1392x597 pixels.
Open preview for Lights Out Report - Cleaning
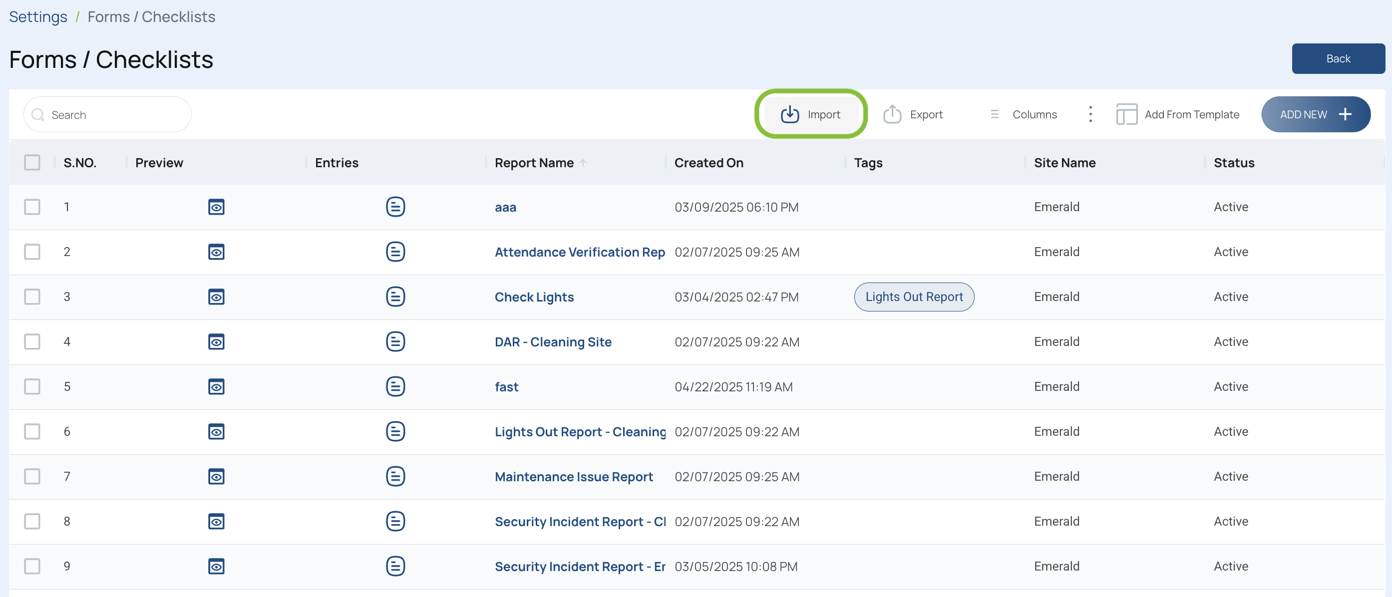(216, 431)
